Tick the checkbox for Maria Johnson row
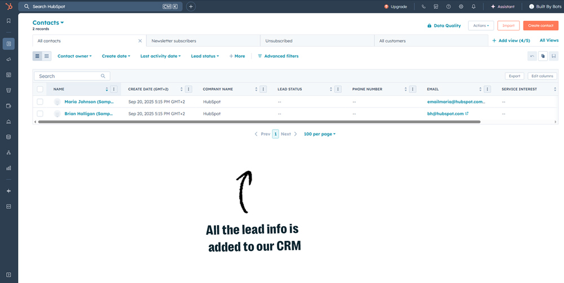 pos(40,102)
